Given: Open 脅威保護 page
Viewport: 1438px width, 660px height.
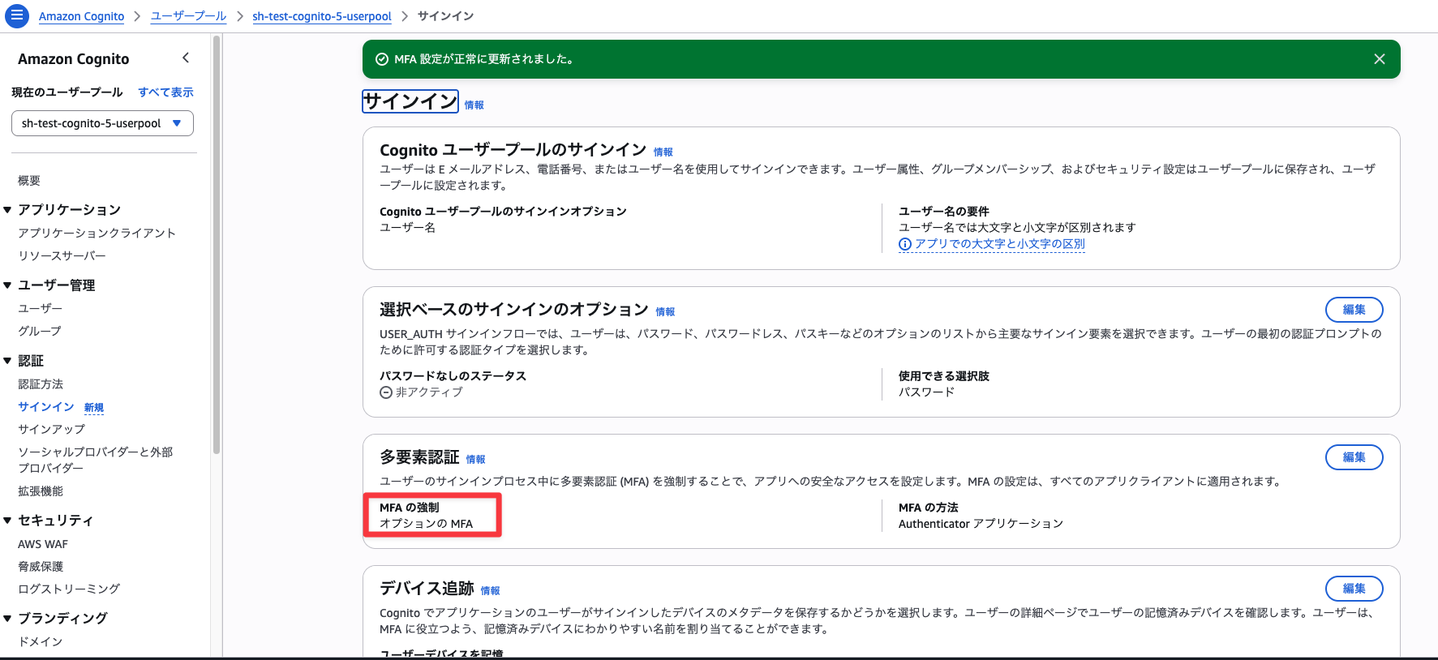Looking at the screenshot, I should click(x=41, y=567).
